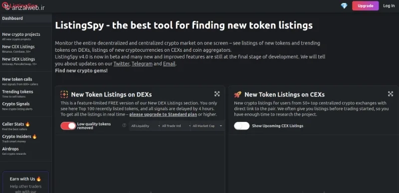
Task: Open Trending tokens in the sidebar
Action: pyautogui.click(x=17, y=94)
